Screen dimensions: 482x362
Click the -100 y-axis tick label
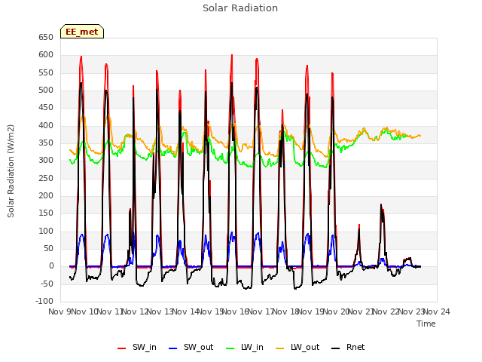tap(44, 301)
